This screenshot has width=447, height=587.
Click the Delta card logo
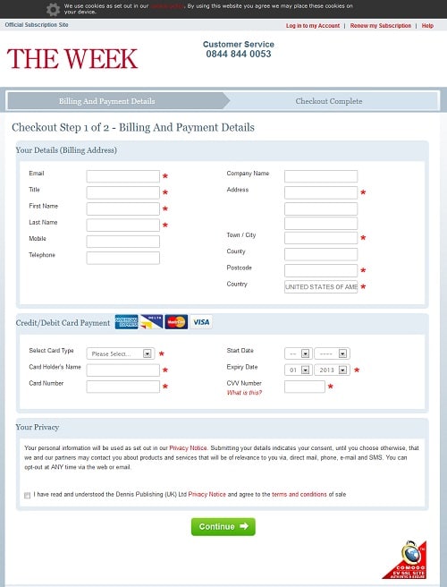[151, 322]
